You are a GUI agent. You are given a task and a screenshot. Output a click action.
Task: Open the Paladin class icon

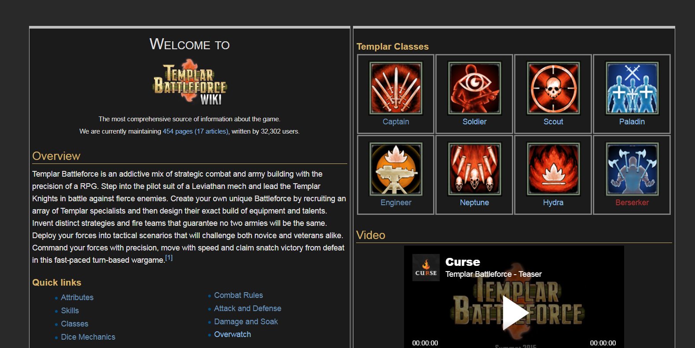(632, 88)
